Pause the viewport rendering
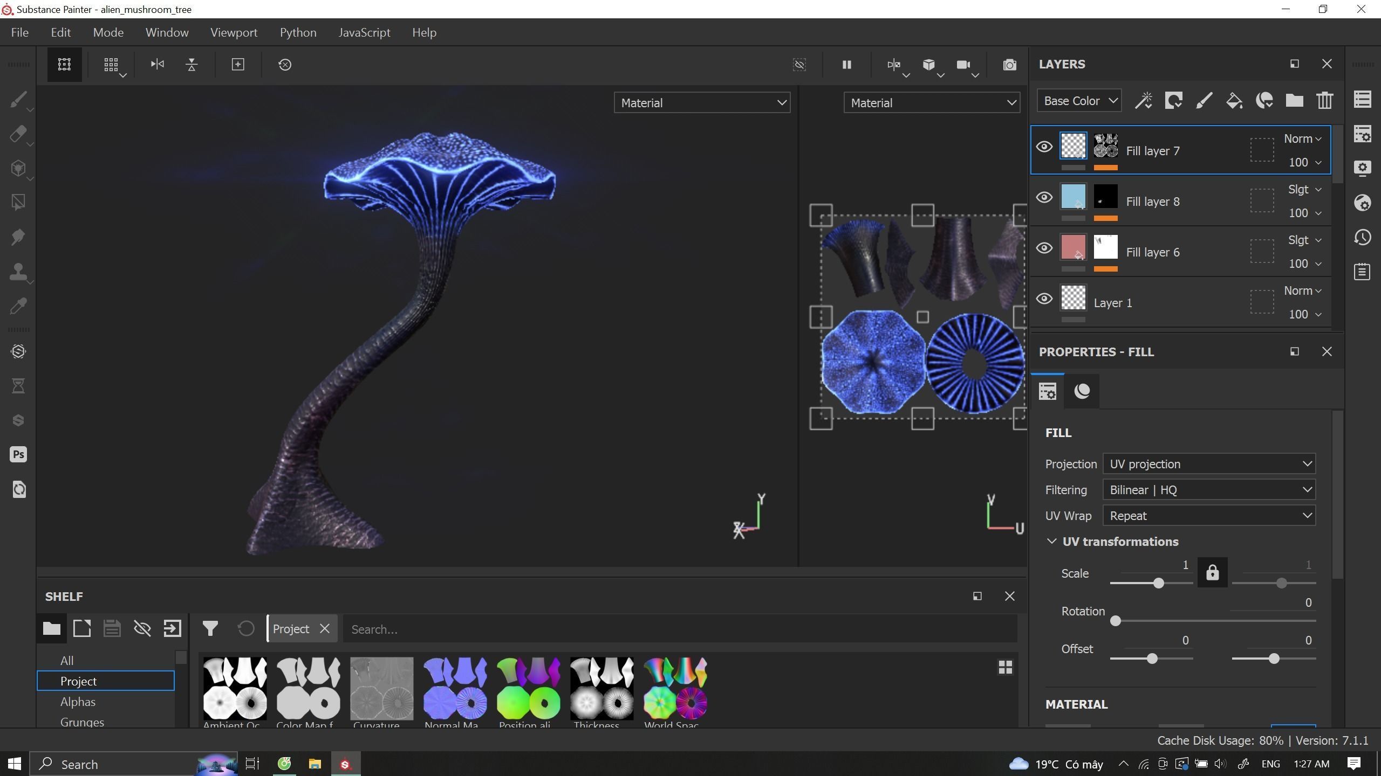 (x=846, y=65)
